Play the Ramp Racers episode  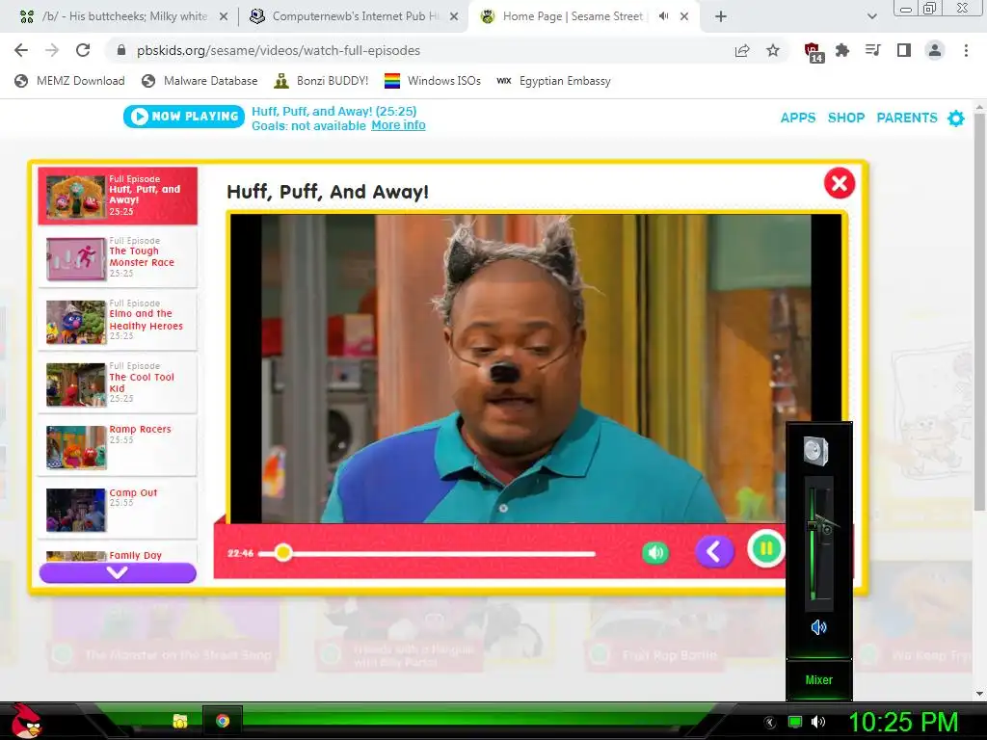click(x=118, y=447)
